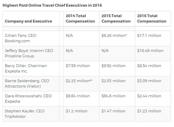Click the Jeffery Boyd, Interim CEO cell
Viewport: 174px width, 127px height.
31,53
